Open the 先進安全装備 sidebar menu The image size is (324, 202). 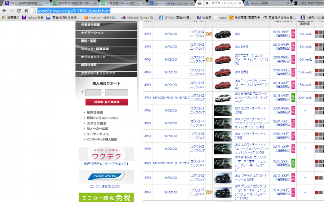pos(106,26)
